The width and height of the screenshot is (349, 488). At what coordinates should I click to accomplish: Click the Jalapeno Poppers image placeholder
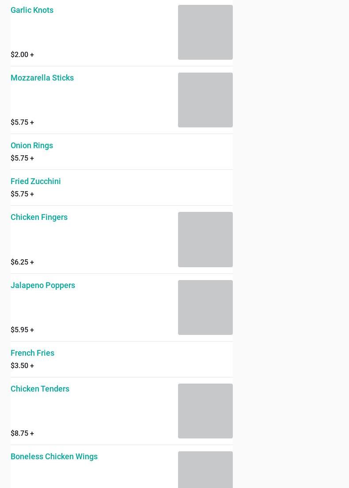pos(205,307)
